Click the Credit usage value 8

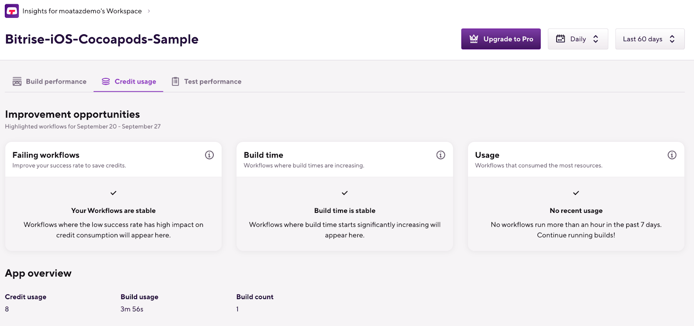pos(7,309)
